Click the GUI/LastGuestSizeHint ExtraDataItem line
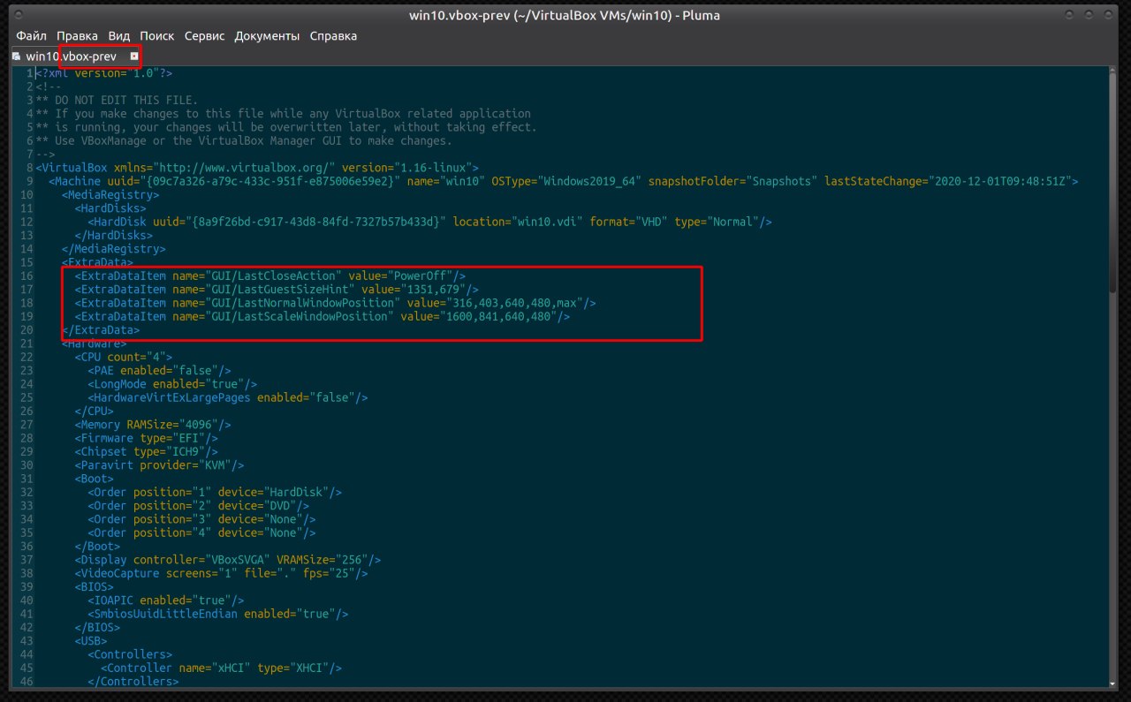Screen dimensions: 1131x702 [x=277, y=290]
